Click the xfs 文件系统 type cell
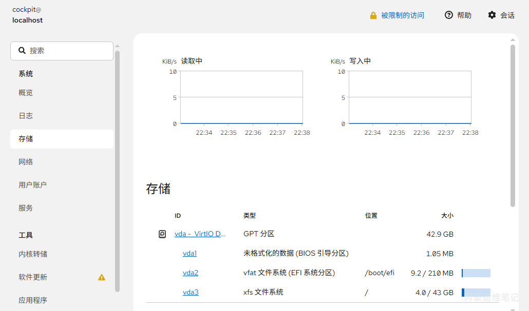This screenshot has height=311, width=529. coord(263,293)
